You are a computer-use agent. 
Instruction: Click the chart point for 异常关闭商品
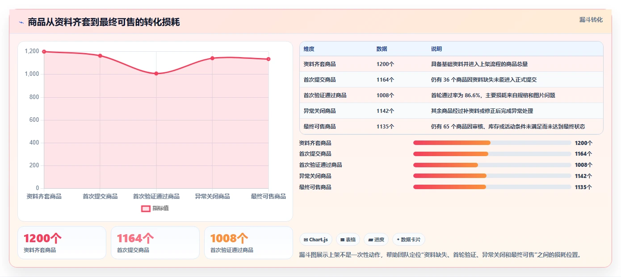213,58
